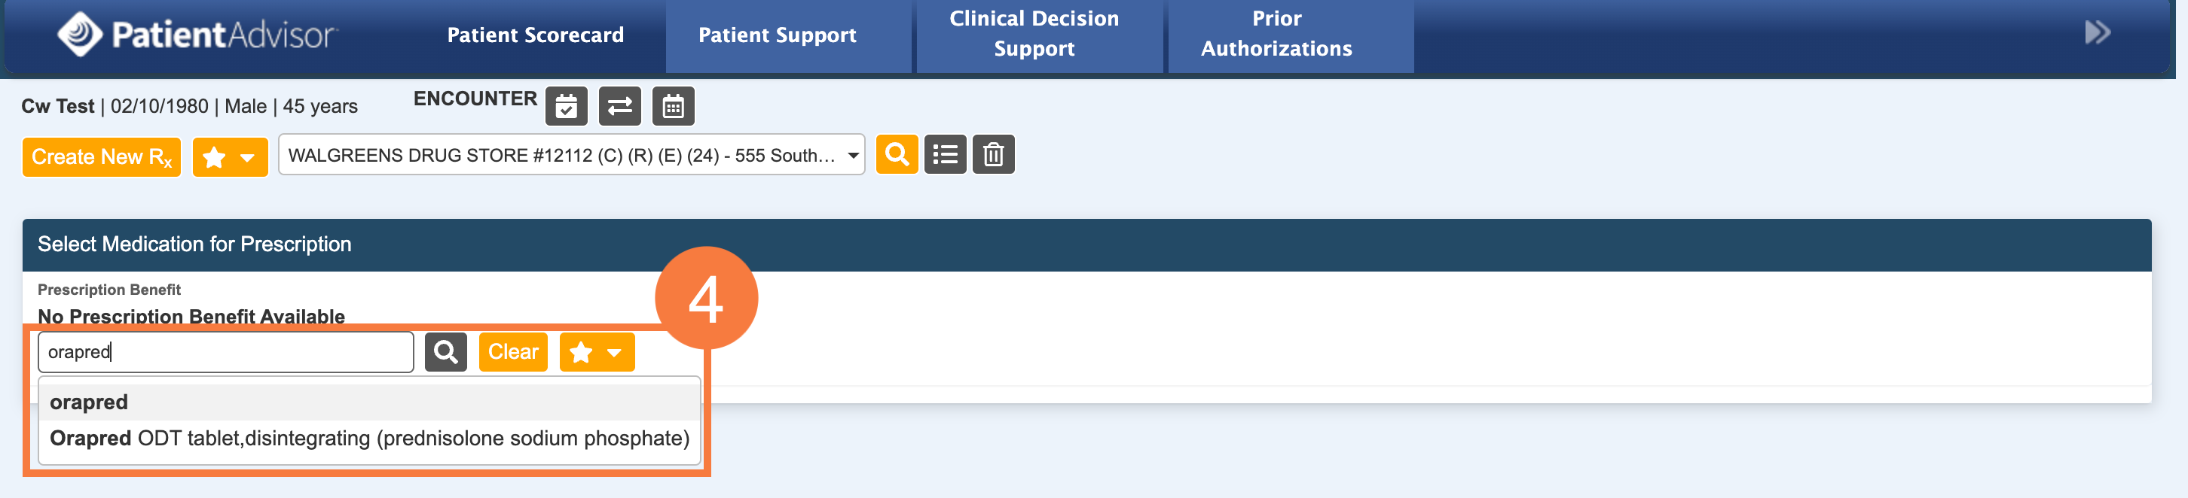Open the Prior Authorizations tab
Screen dimensions: 2188x498
coord(1276,34)
